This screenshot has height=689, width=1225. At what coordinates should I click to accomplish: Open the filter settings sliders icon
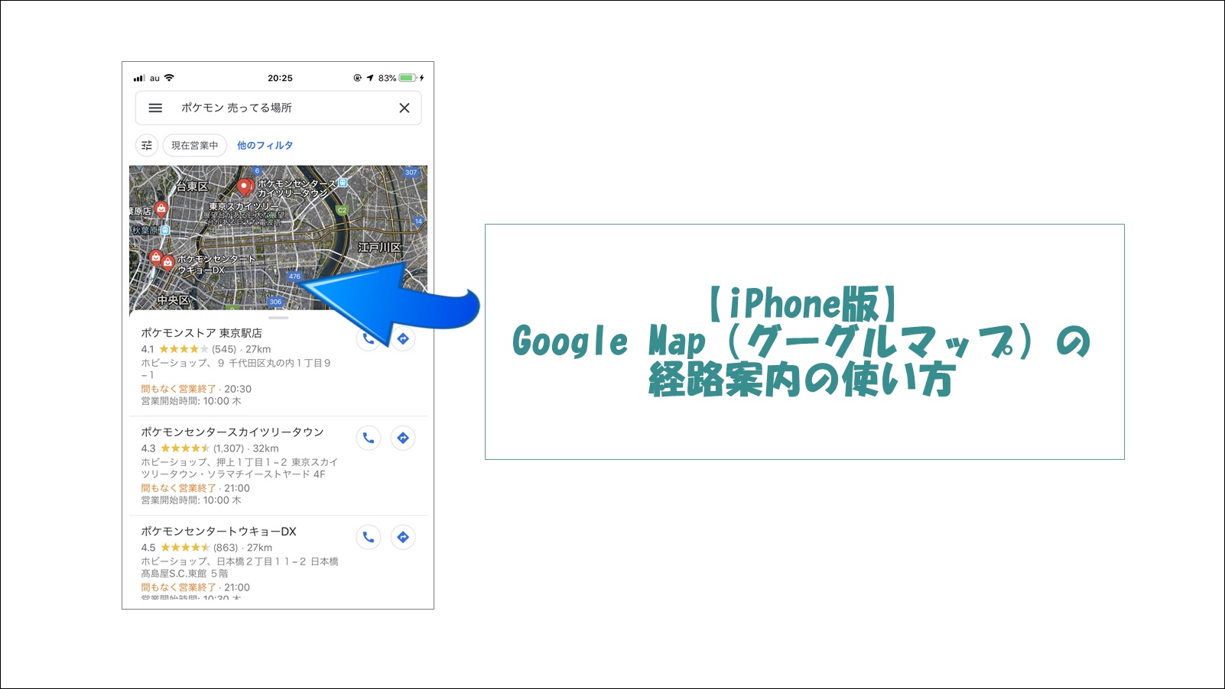click(x=147, y=145)
